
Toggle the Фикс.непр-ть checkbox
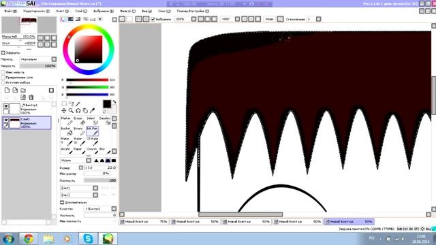coord(3,72)
